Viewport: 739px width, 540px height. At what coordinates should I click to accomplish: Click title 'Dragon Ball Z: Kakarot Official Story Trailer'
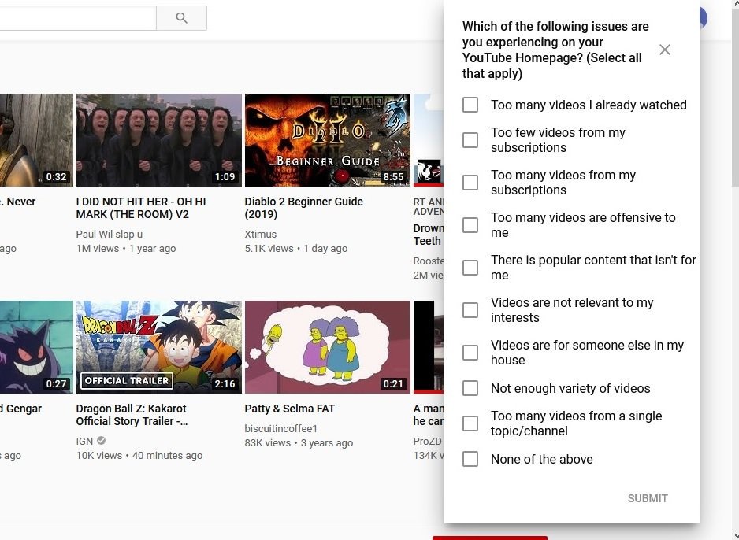coord(132,415)
